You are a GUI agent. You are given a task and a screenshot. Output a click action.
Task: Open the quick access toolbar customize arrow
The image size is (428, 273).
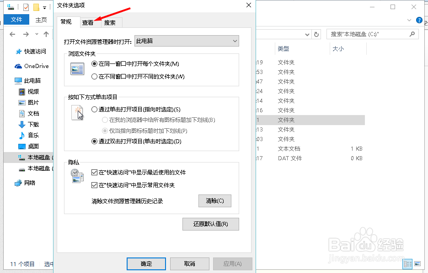(44, 8)
